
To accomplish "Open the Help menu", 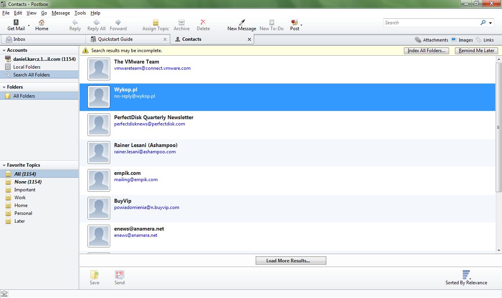I will click(x=95, y=13).
